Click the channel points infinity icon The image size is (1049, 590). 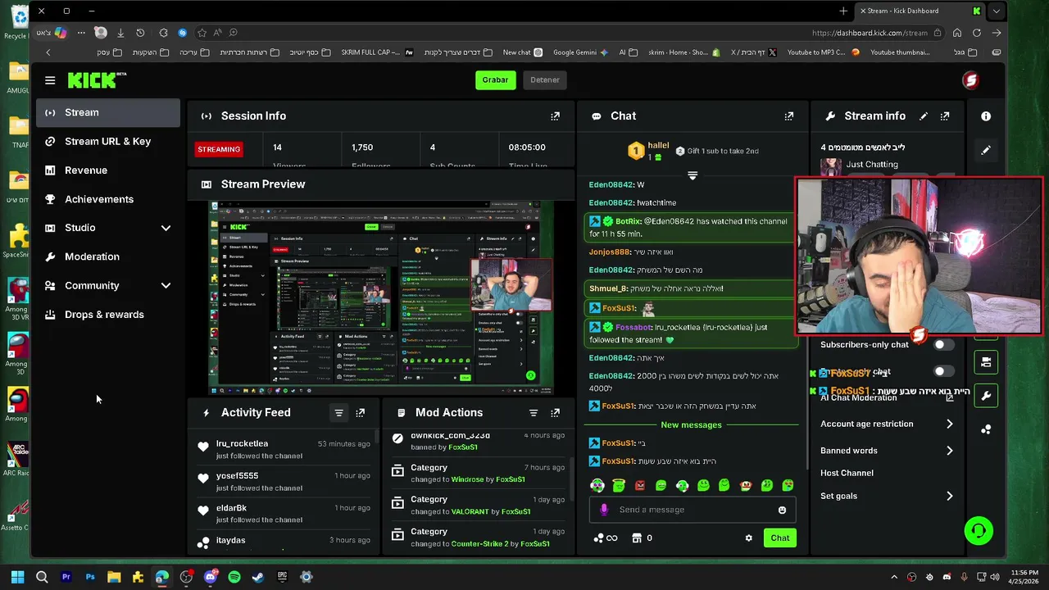(605, 538)
